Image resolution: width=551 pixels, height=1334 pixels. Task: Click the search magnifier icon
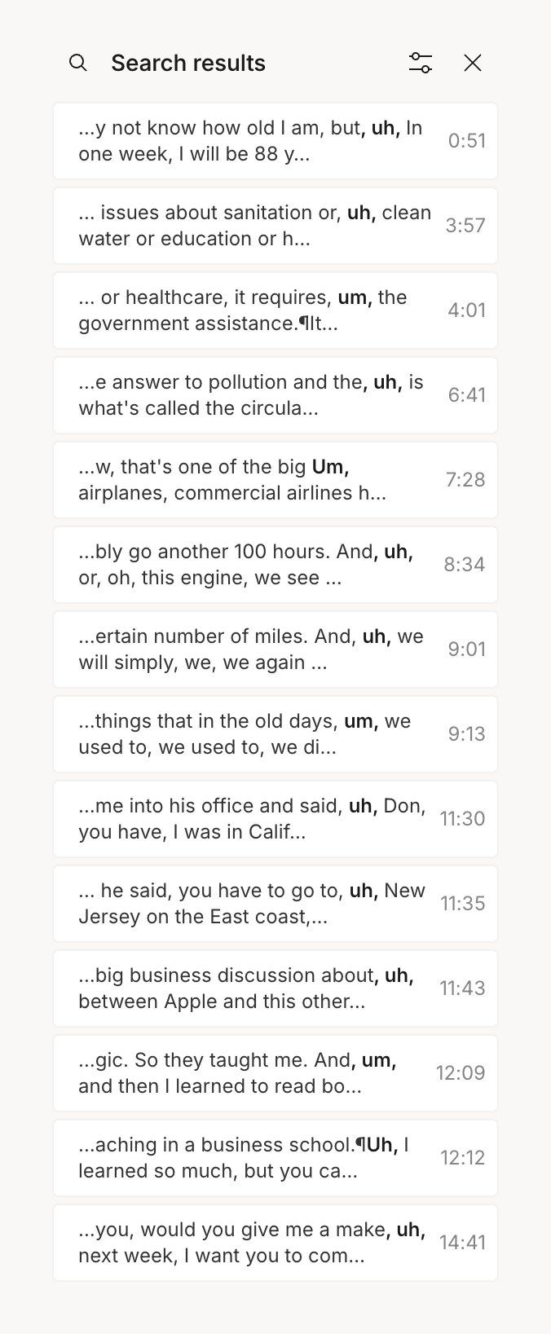click(x=78, y=62)
